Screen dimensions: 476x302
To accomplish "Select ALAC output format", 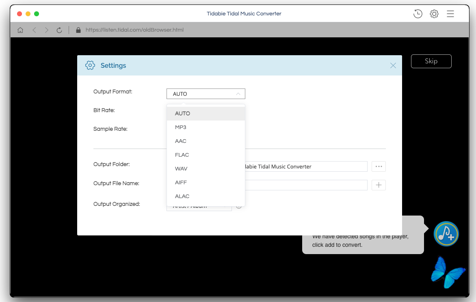I will [x=182, y=196].
